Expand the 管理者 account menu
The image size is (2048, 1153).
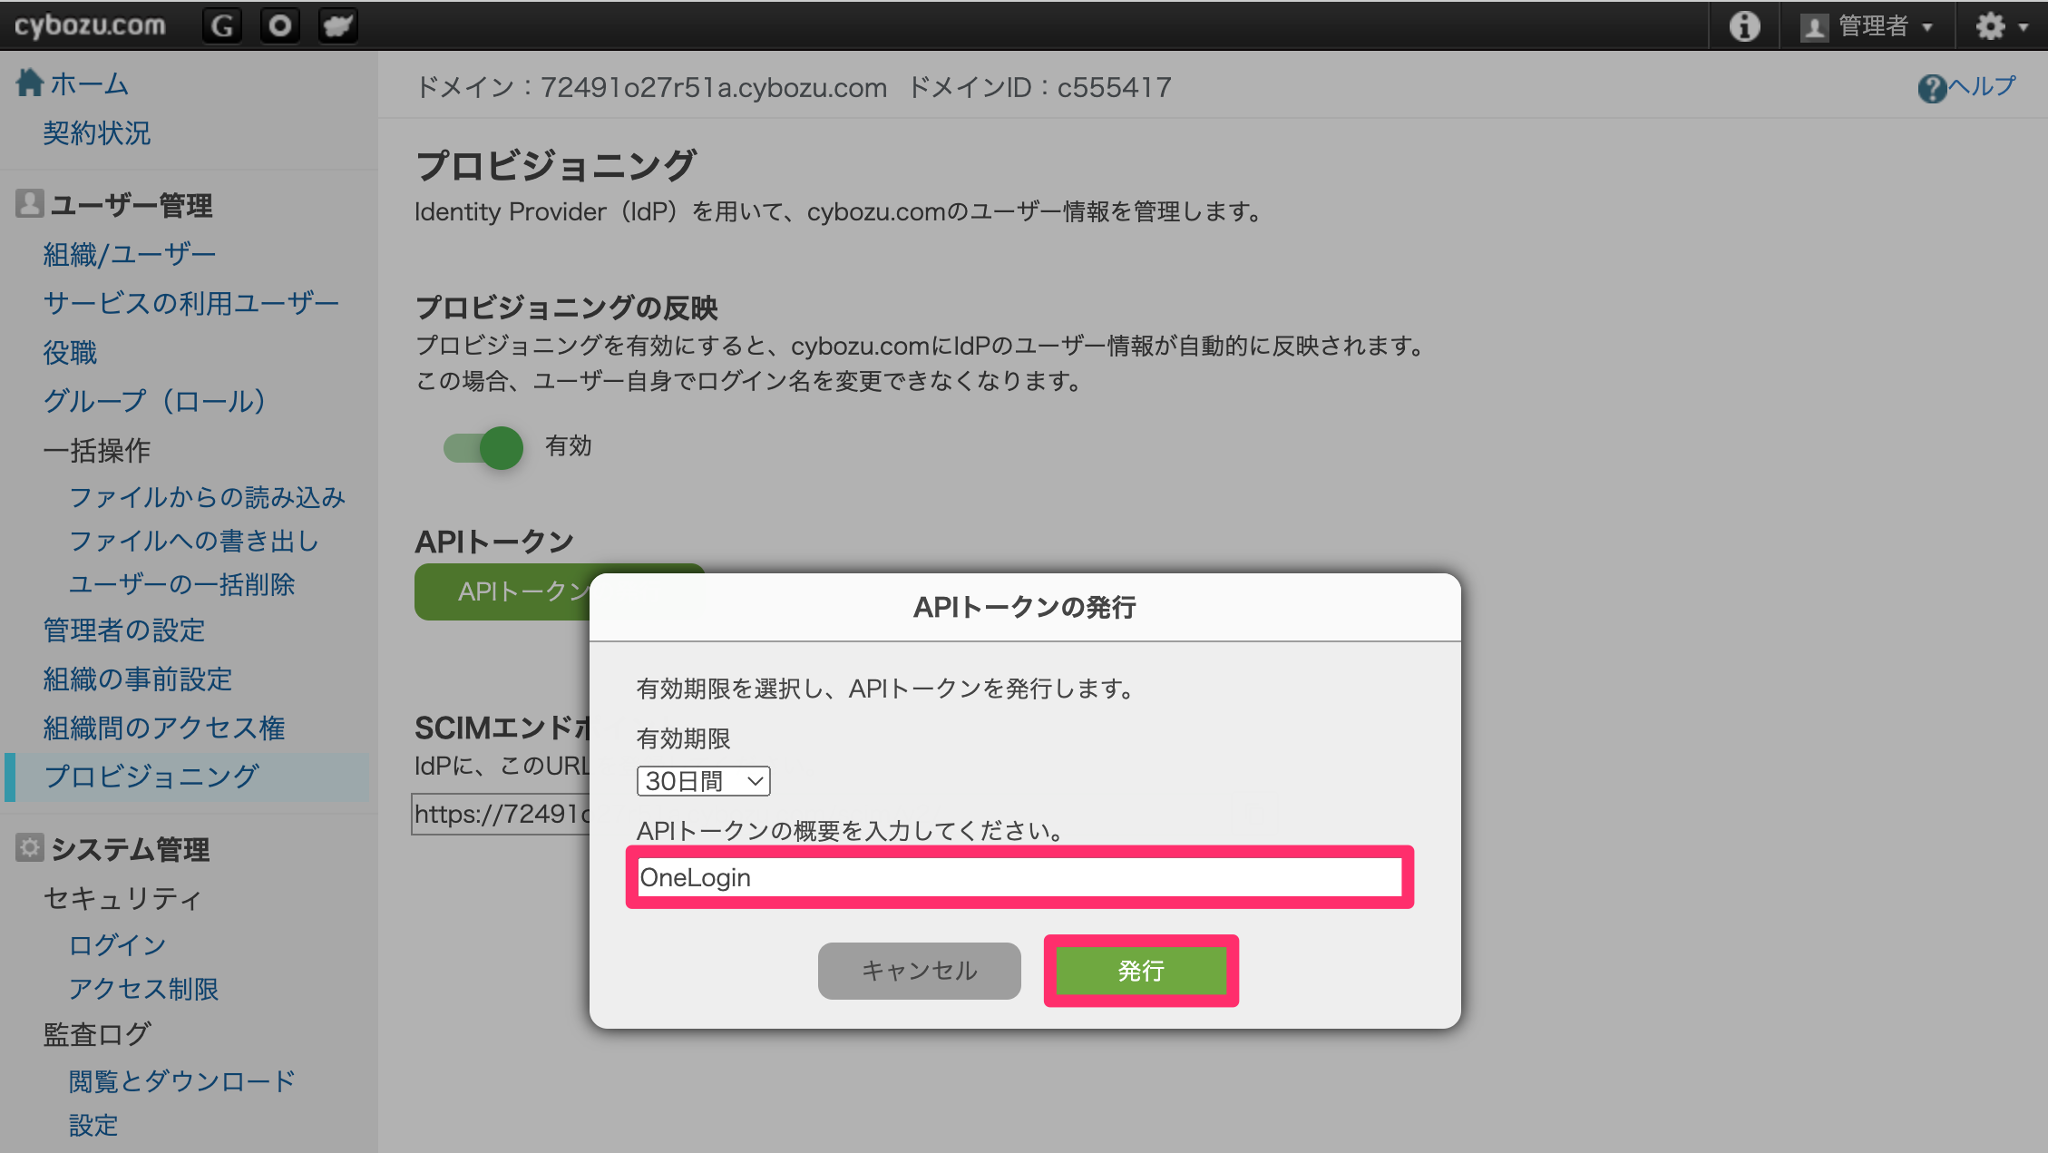click(x=1873, y=26)
